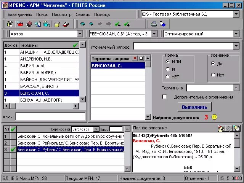The image size is (244, 183).
Task: Select БЕНСЮЗАН, С. in Термины запроса list
Action: pyautogui.click(x=118, y=66)
